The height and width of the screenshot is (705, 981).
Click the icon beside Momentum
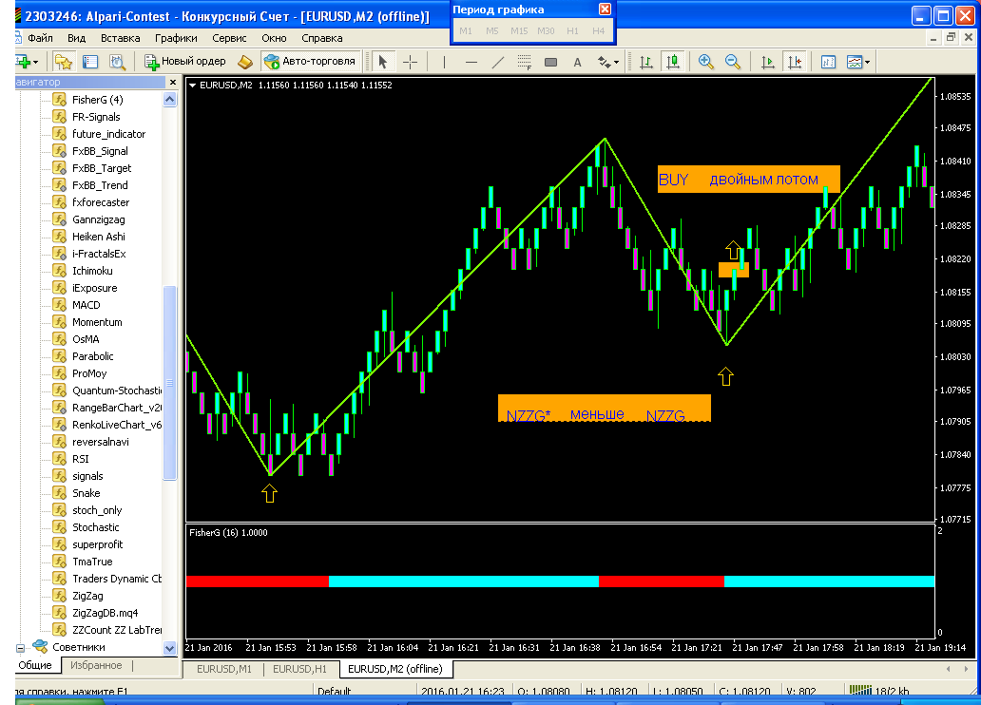click(60, 321)
